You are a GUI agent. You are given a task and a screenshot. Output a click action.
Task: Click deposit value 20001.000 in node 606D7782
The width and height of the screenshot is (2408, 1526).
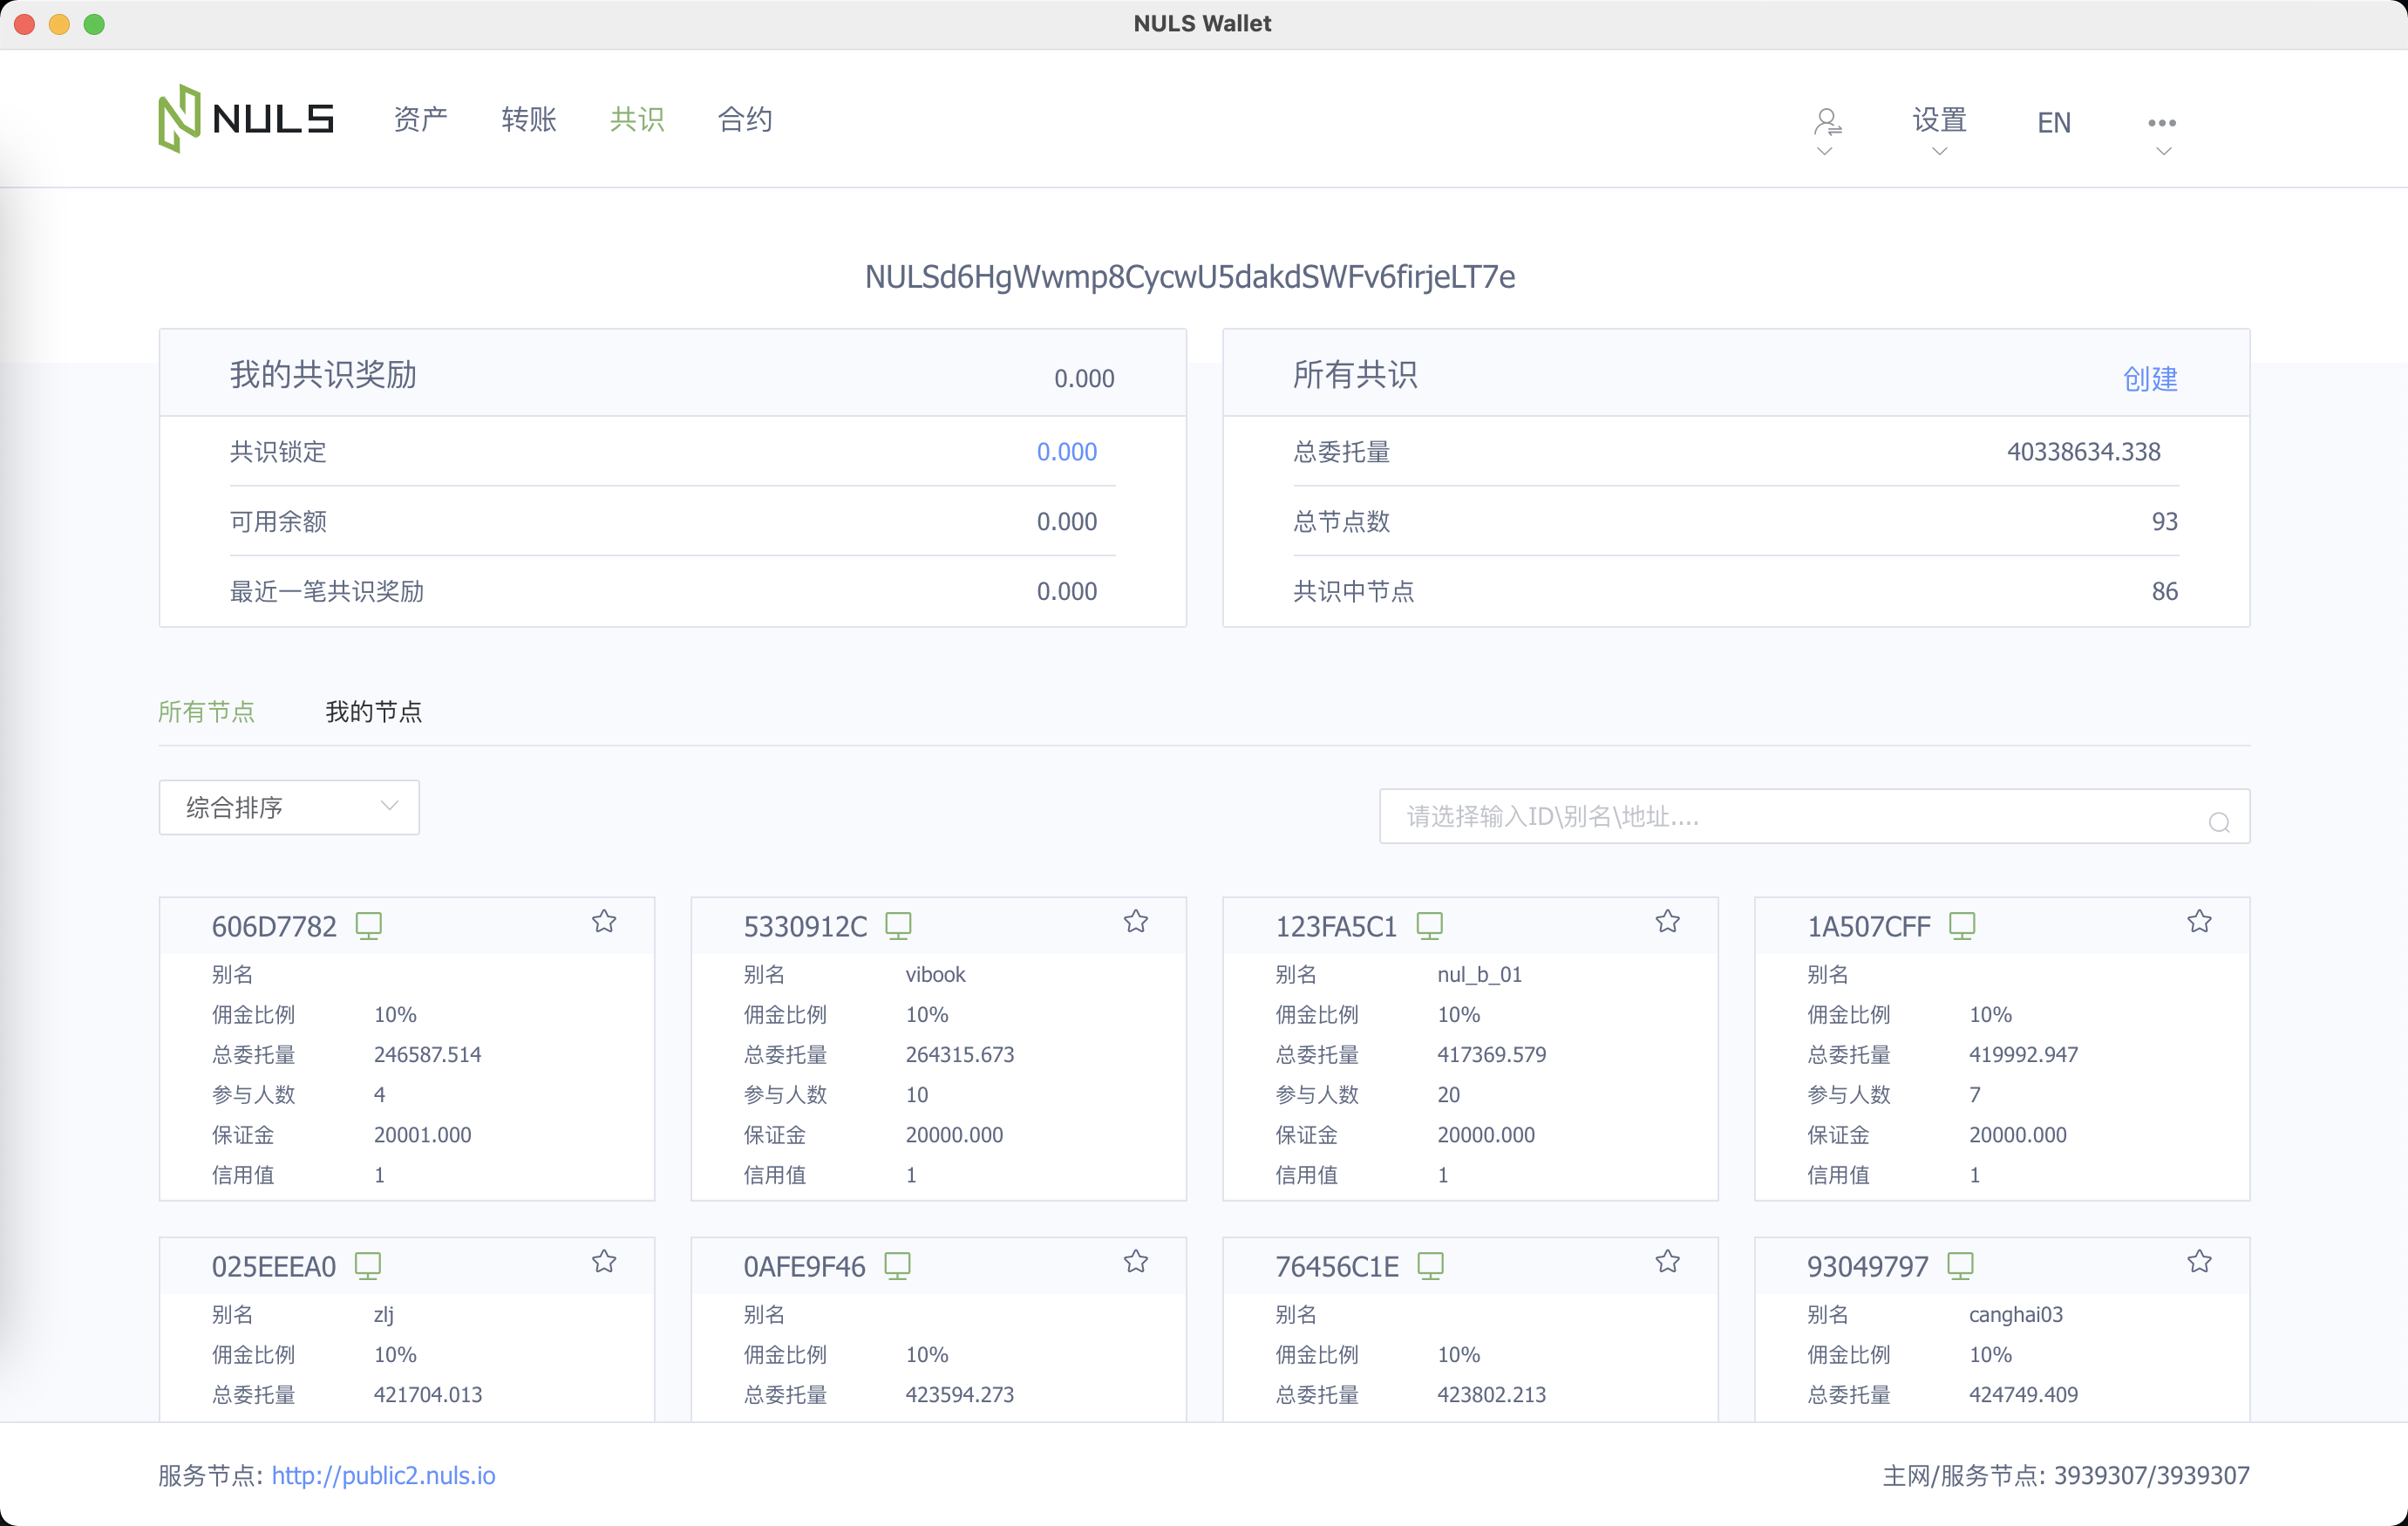(x=422, y=1134)
